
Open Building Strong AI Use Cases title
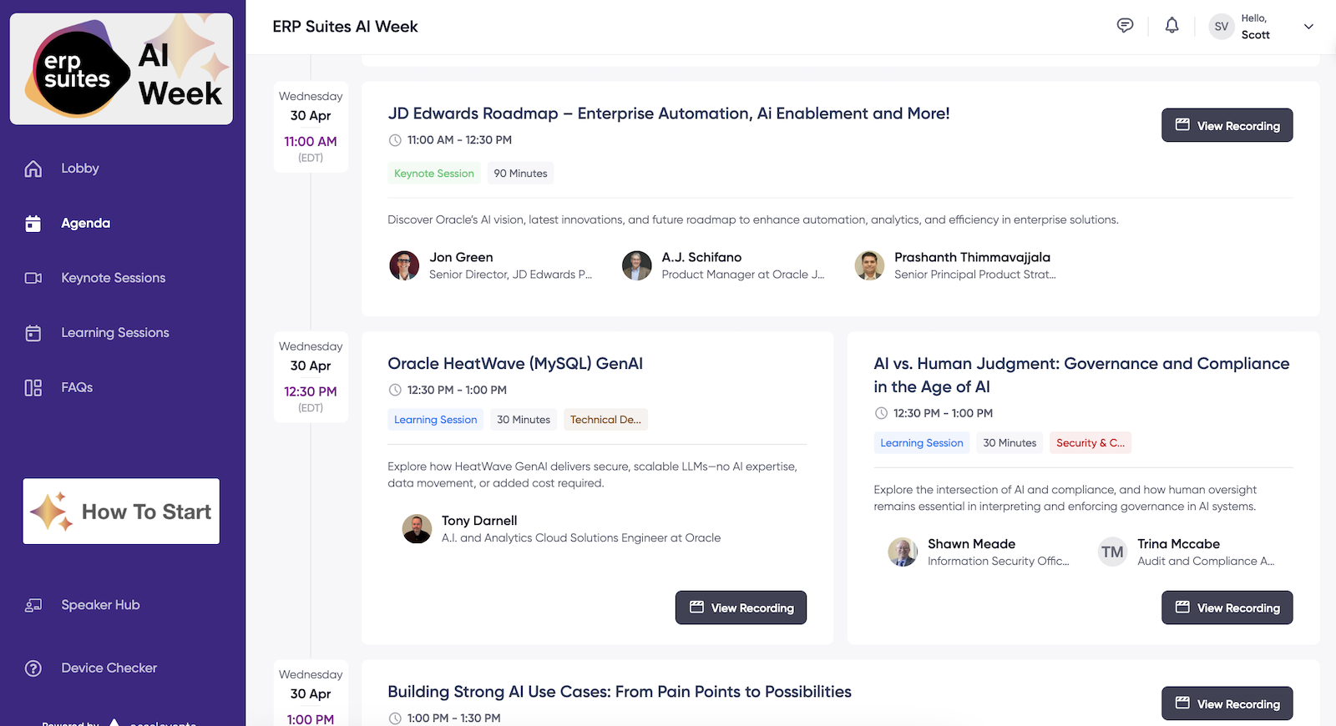coord(620,692)
